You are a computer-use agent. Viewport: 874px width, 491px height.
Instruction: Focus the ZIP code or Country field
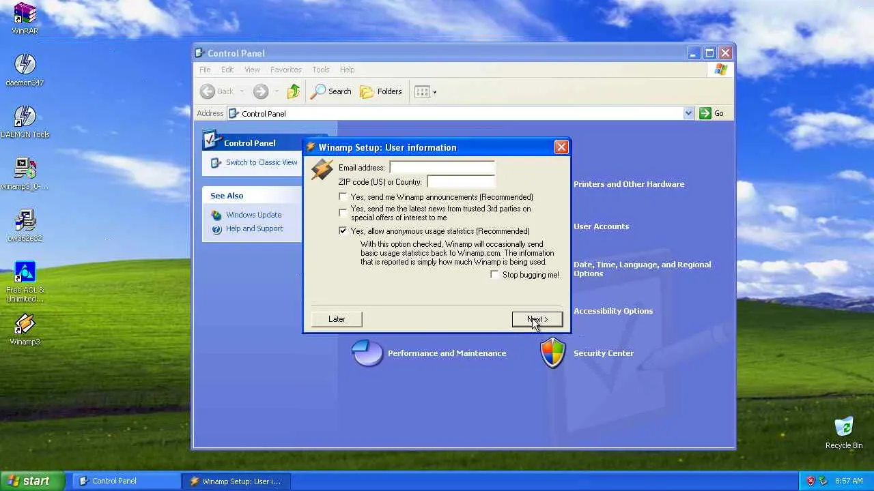point(461,182)
